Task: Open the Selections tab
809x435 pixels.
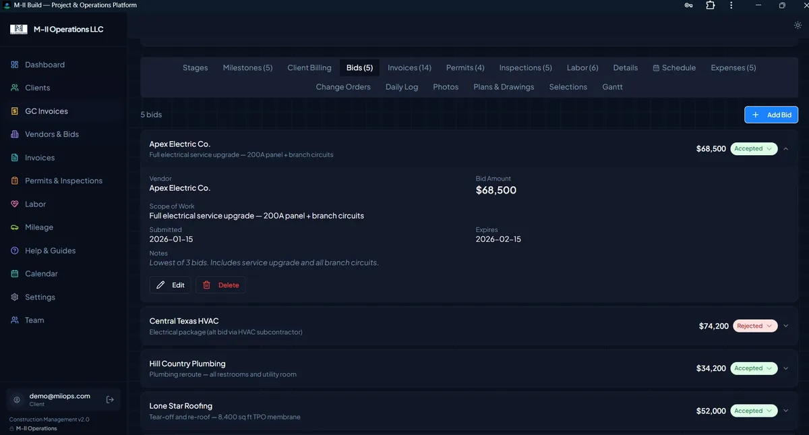Action: (568, 87)
